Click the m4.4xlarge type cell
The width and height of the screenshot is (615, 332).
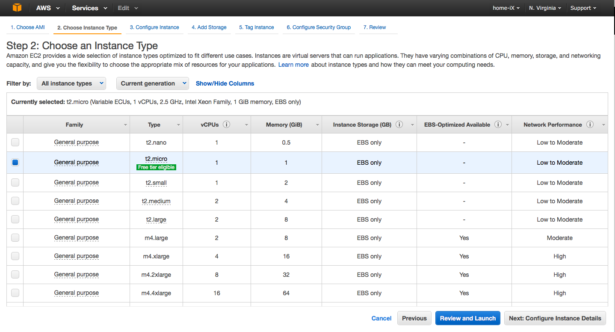point(156,293)
